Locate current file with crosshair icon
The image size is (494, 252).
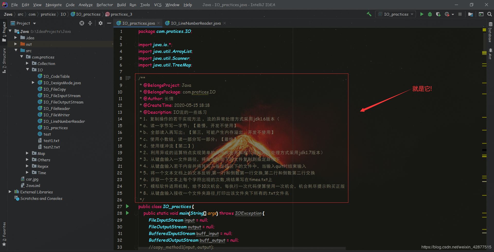click(x=82, y=23)
